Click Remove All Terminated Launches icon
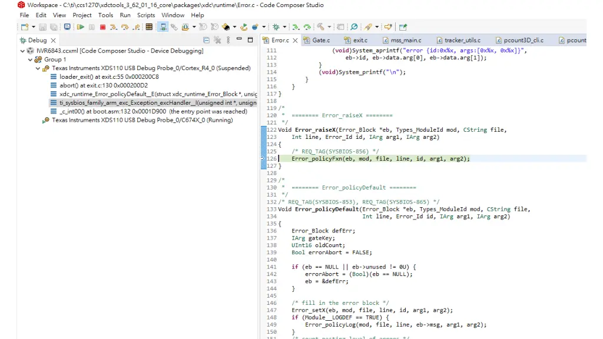This screenshot has height=339, width=603. pos(217,40)
